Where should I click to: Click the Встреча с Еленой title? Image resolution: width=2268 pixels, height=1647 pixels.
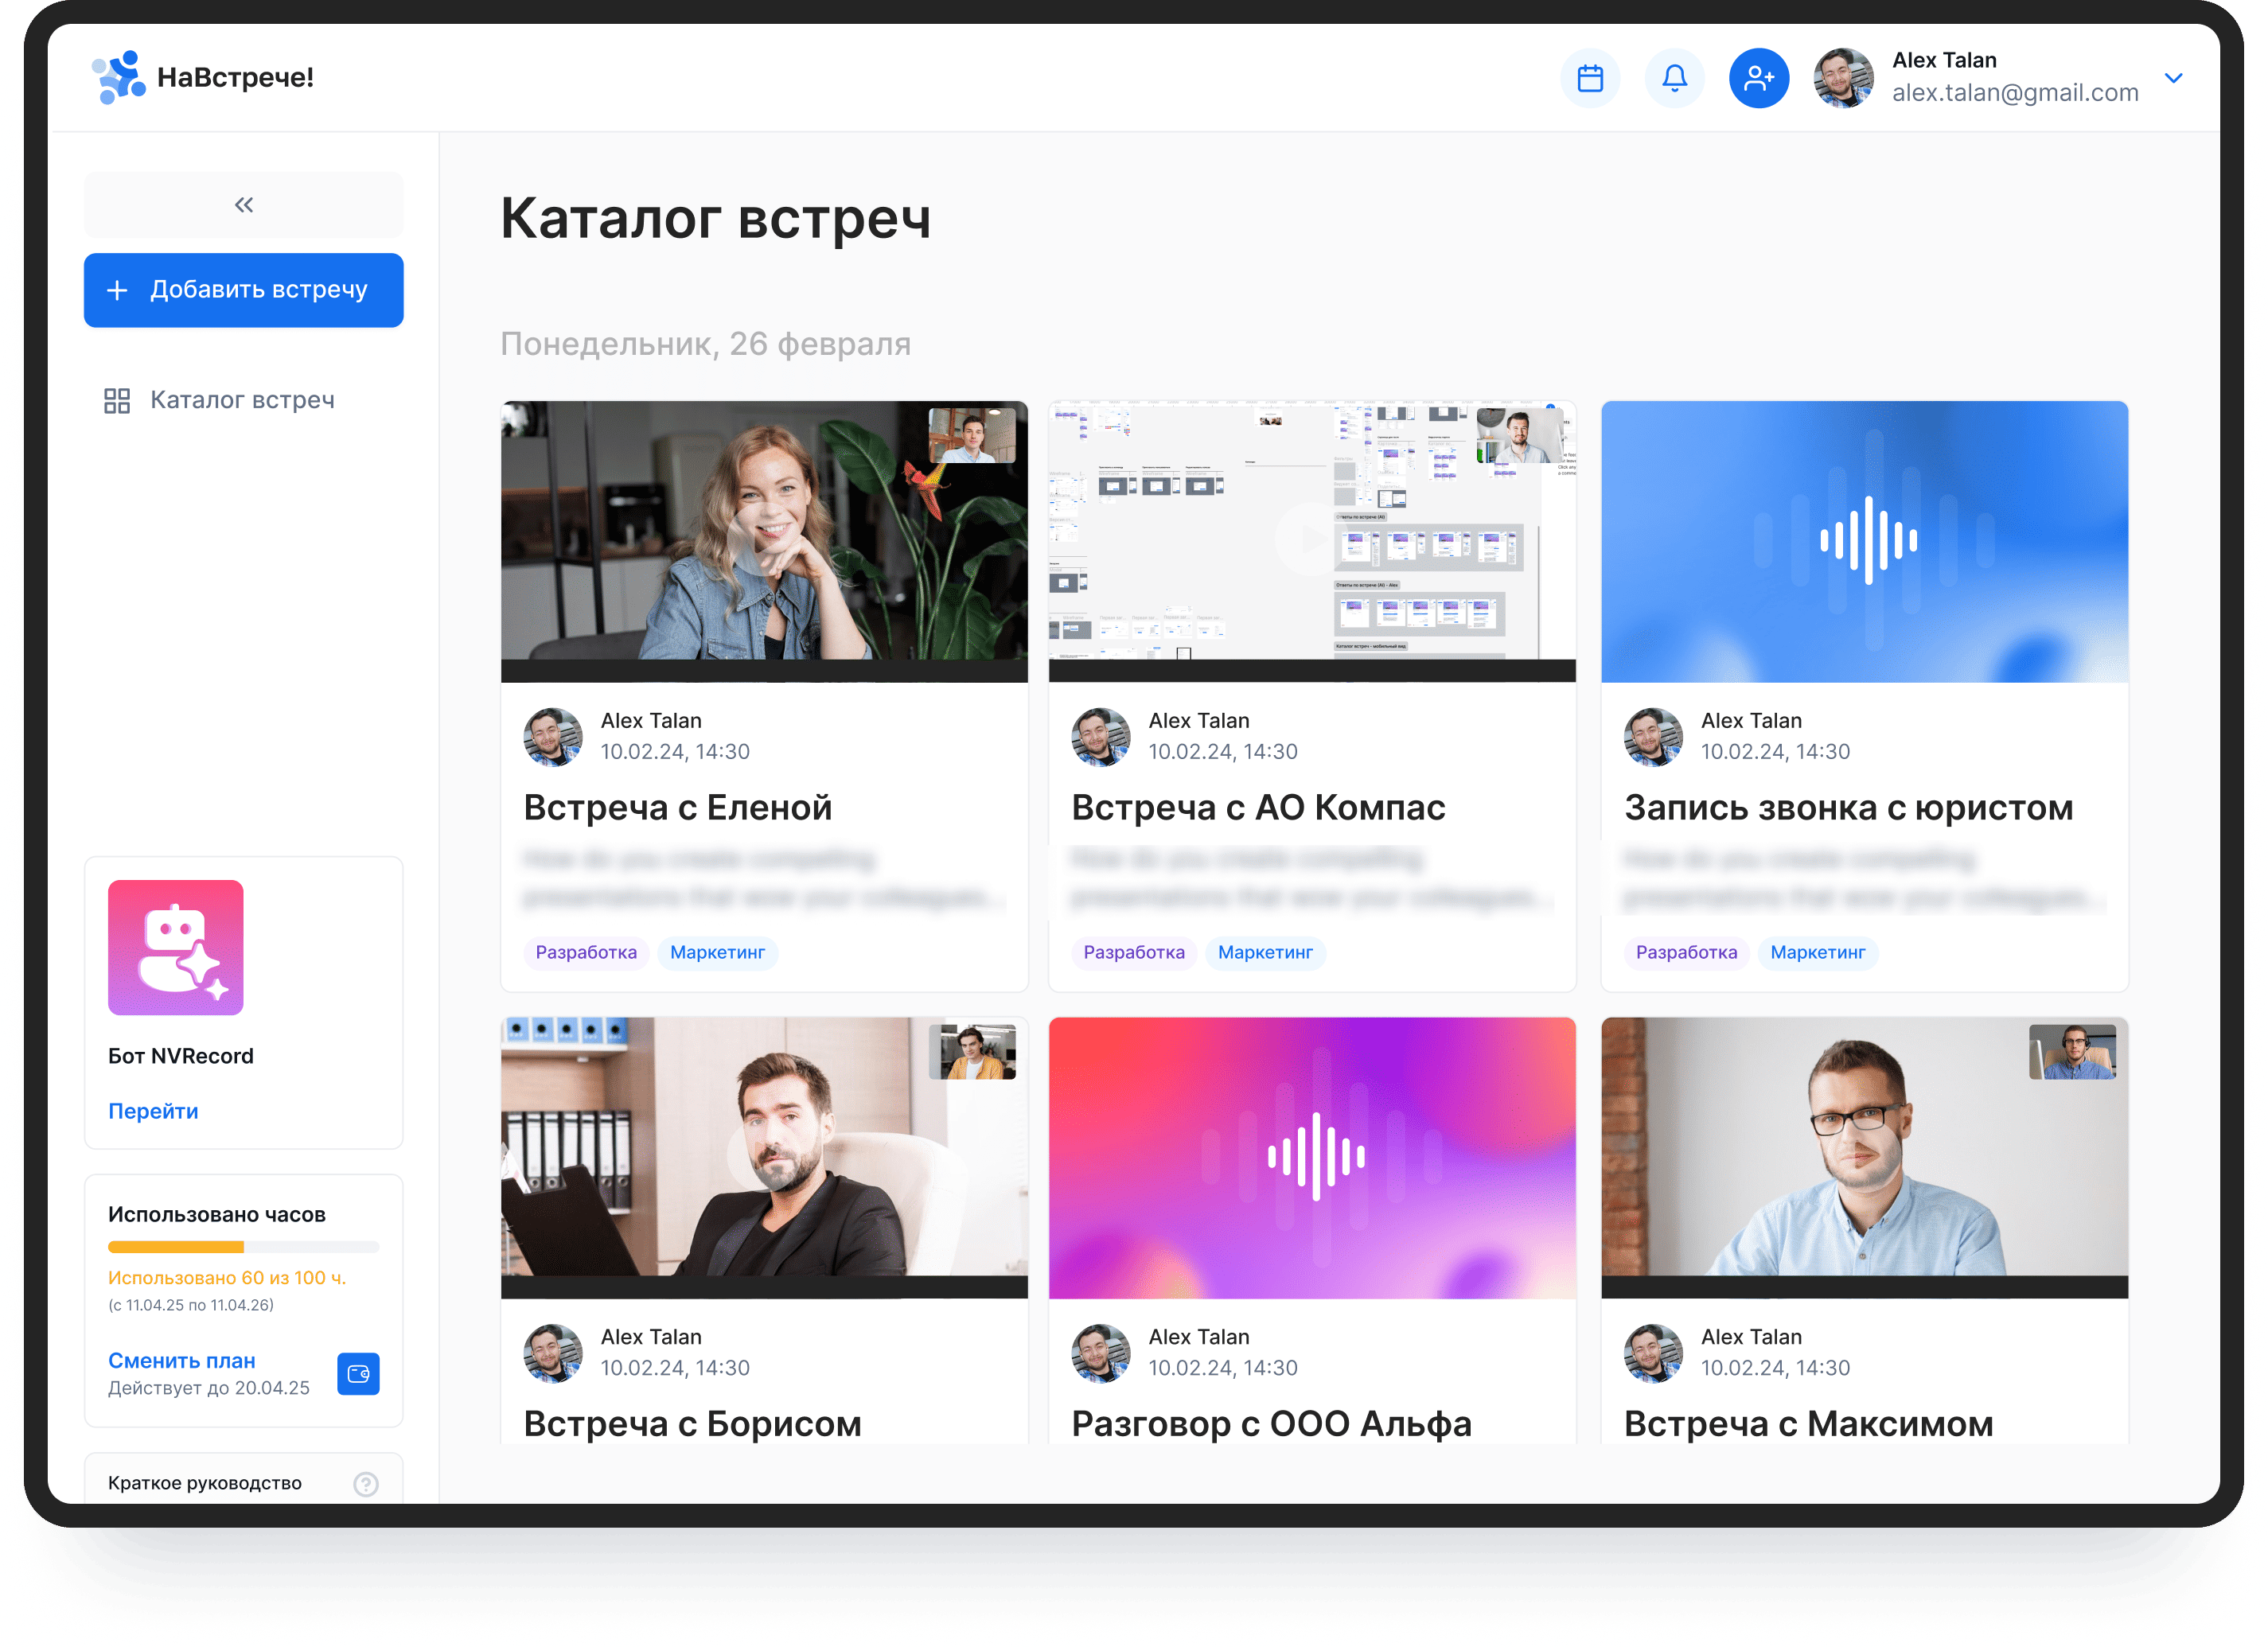point(677,807)
